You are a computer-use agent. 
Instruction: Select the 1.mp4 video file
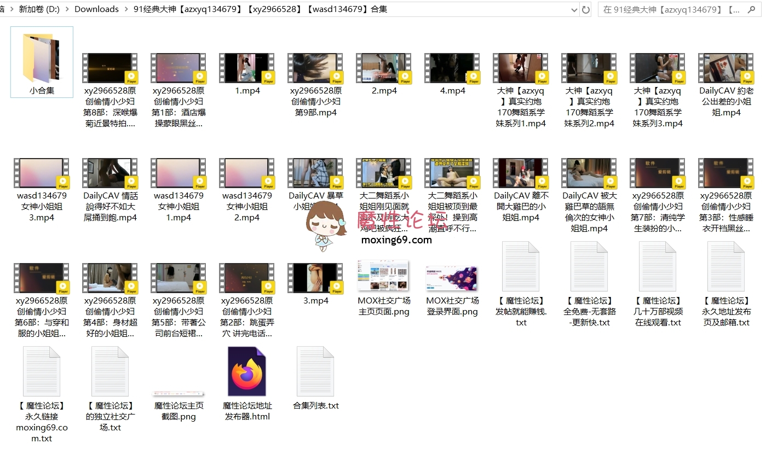(247, 68)
